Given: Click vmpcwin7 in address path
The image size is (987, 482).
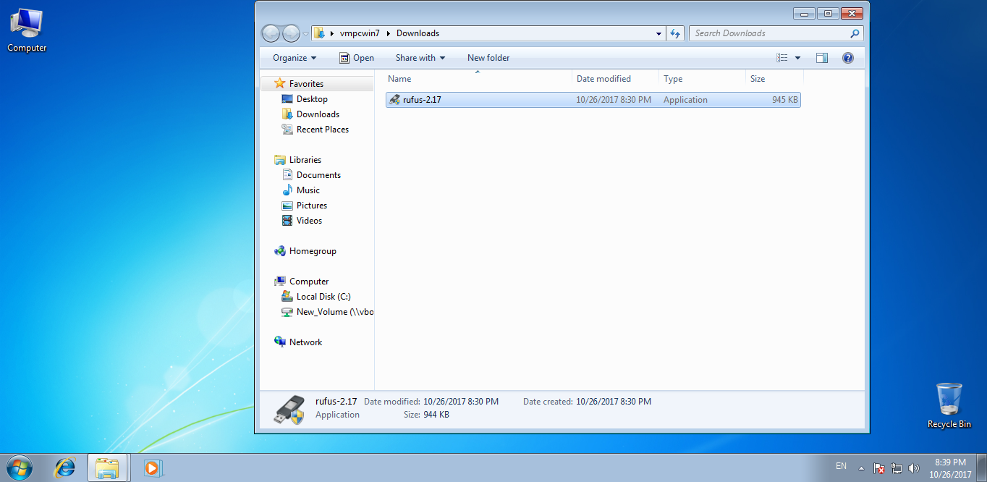Looking at the screenshot, I should tap(360, 33).
